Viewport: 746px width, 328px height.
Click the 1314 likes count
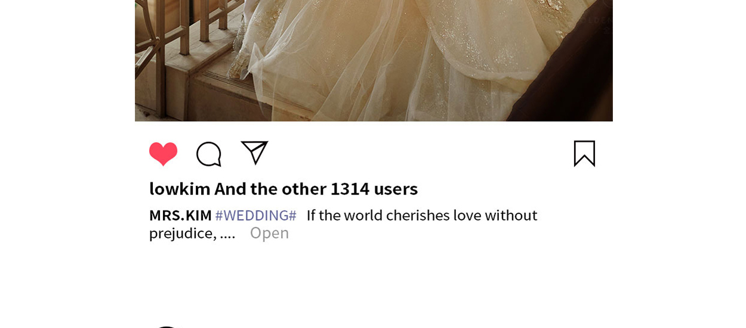coord(350,188)
